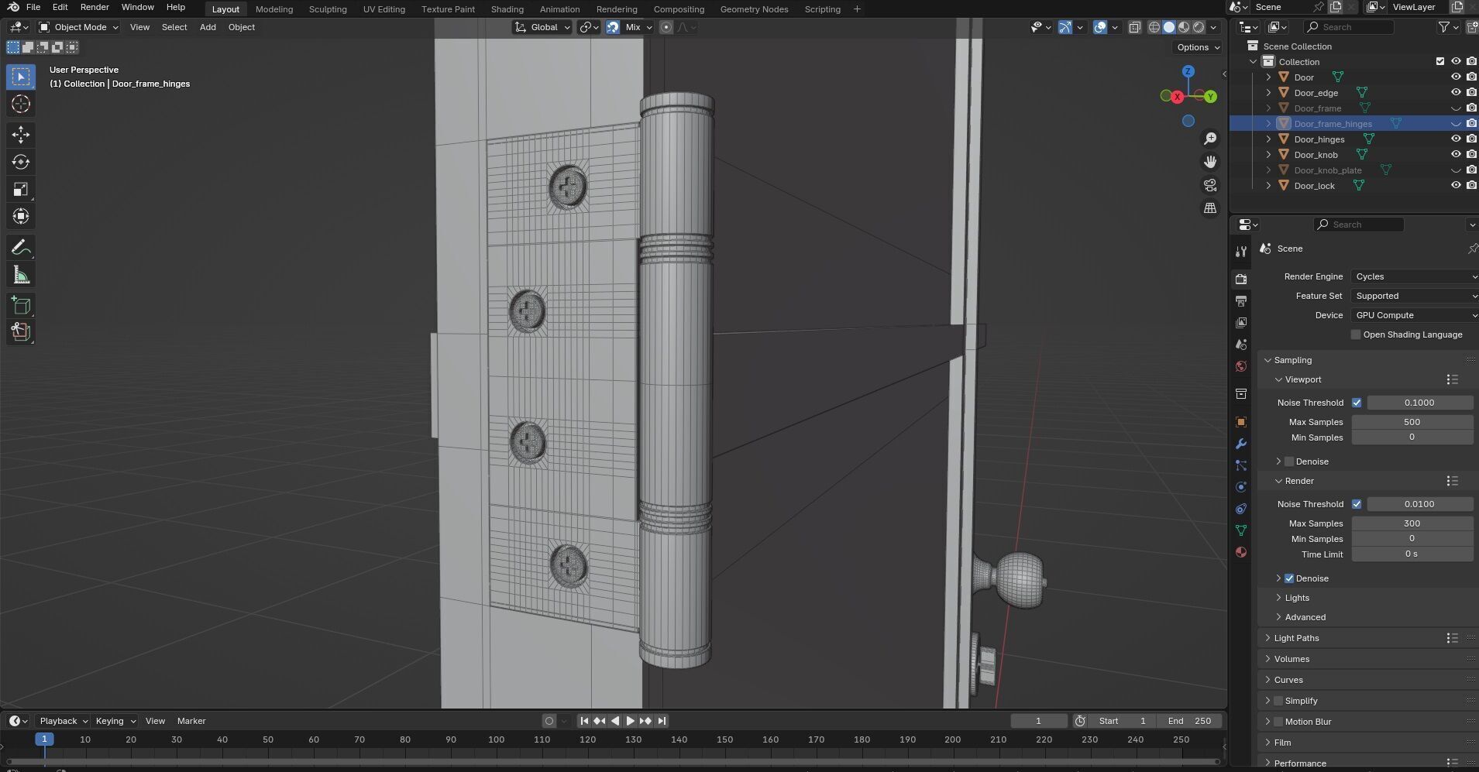Open the viewport Add menu
Image resolution: width=1479 pixels, height=772 pixels.
point(208,27)
